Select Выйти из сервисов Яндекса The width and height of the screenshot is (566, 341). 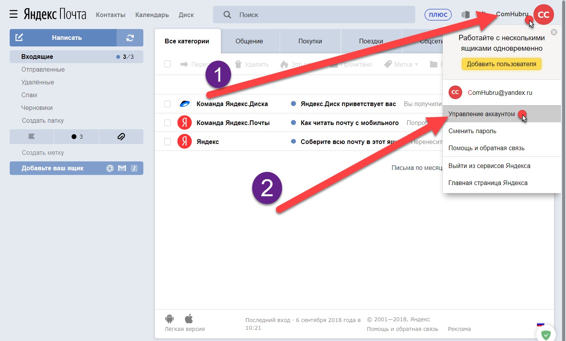502,166
